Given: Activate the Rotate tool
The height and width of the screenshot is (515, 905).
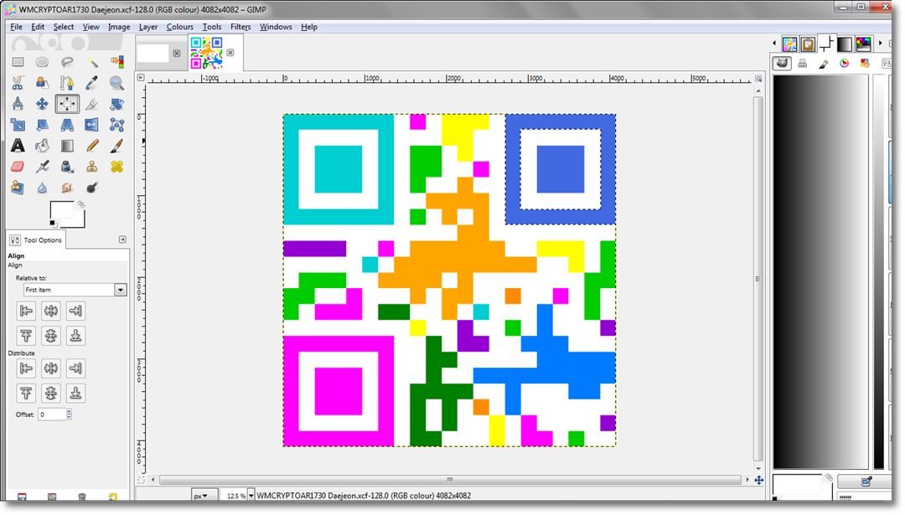Looking at the screenshot, I should (x=116, y=104).
